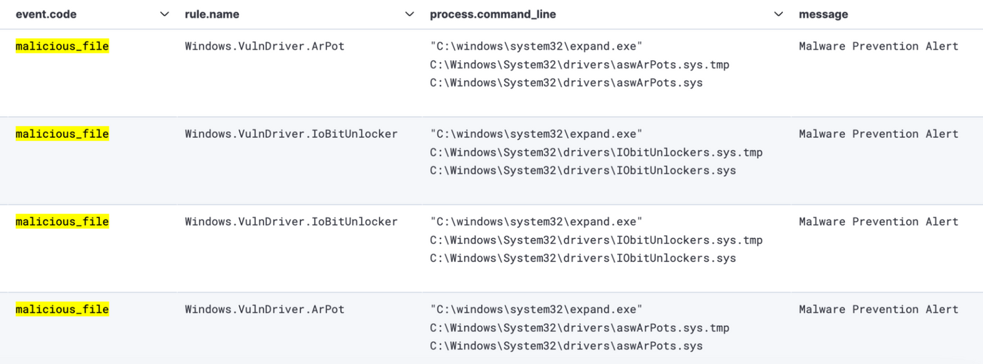
Task: Select Windows.VulnDriver.IoBitUnlocker in the second row
Action: (291, 134)
